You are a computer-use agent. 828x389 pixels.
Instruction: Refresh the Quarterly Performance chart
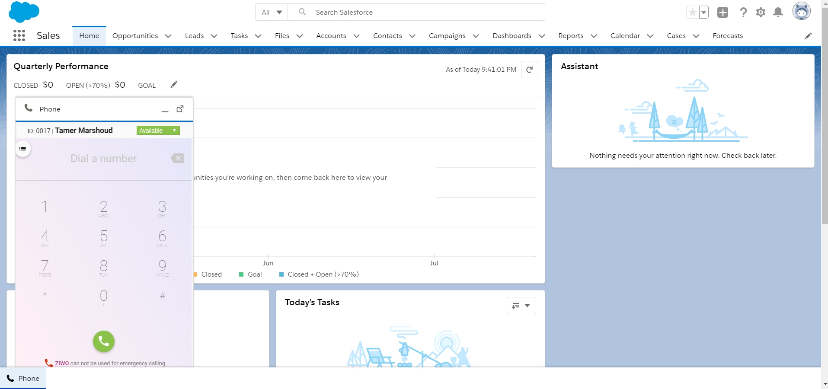(x=529, y=70)
